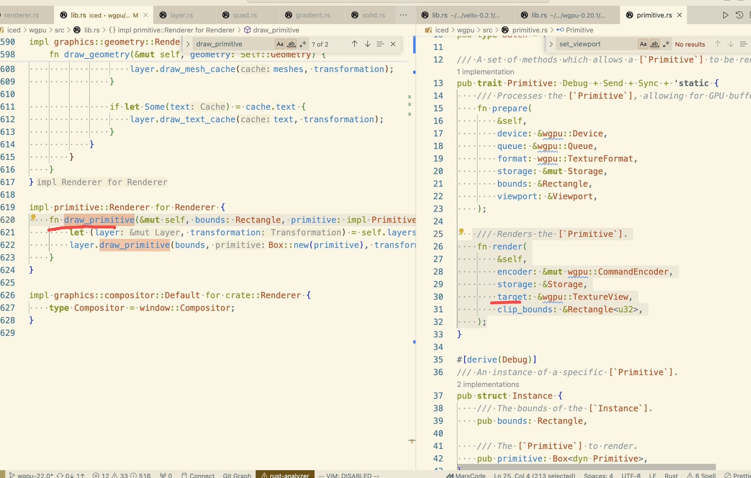The image size is (751, 478).
Task: Open Git Graph from the status bar
Action: [237, 475]
